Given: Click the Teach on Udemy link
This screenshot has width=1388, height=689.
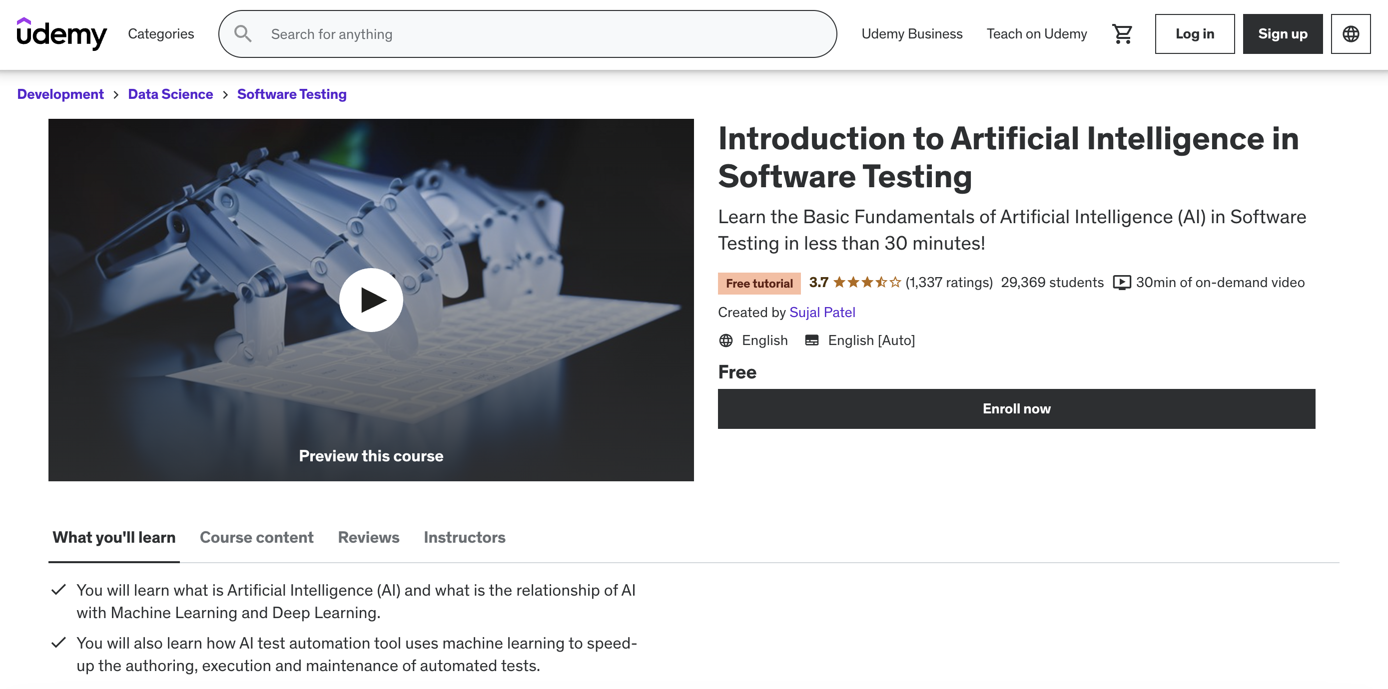Looking at the screenshot, I should pyautogui.click(x=1036, y=33).
